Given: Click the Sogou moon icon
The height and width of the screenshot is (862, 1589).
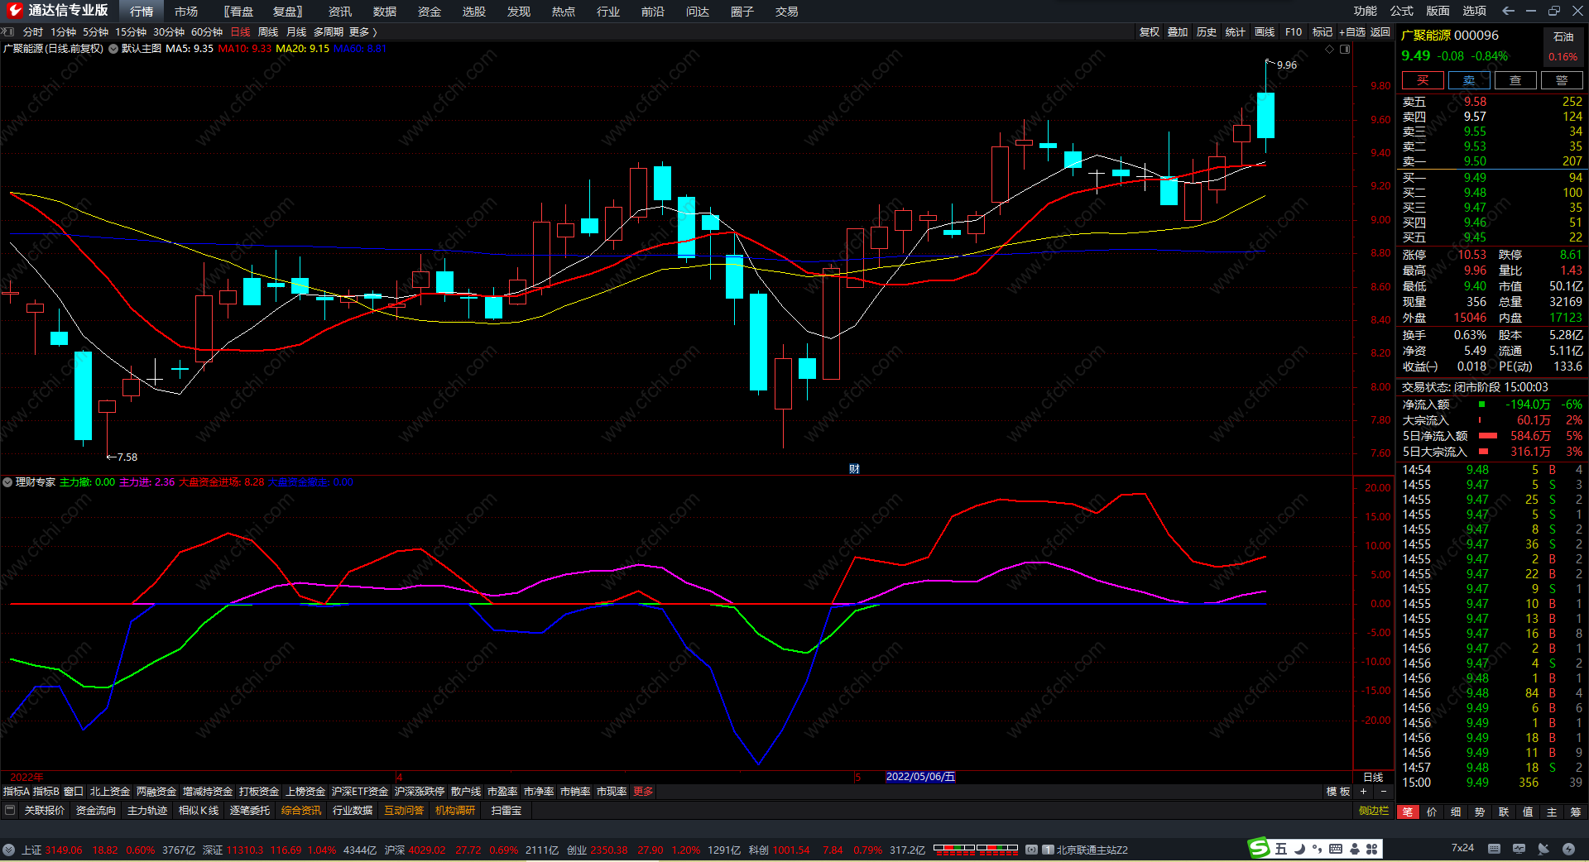Looking at the screenshot, I should [1299, 849].
